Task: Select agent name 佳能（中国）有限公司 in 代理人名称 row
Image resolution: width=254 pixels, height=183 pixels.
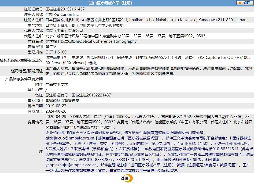Action: (x=64, y=31)
